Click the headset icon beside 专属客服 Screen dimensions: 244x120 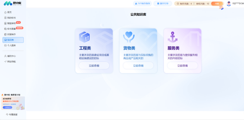point(7,114)
